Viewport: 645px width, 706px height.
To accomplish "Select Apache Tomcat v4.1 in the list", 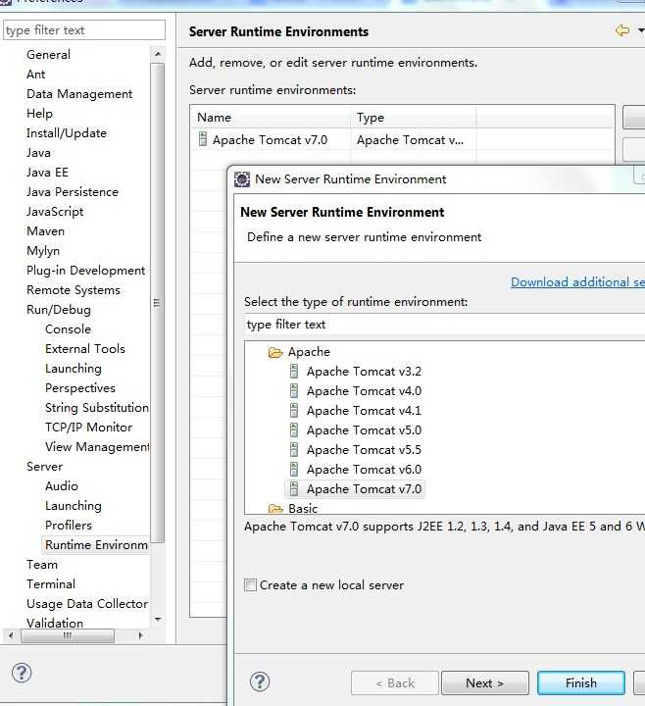I will [x=364, y=411].
